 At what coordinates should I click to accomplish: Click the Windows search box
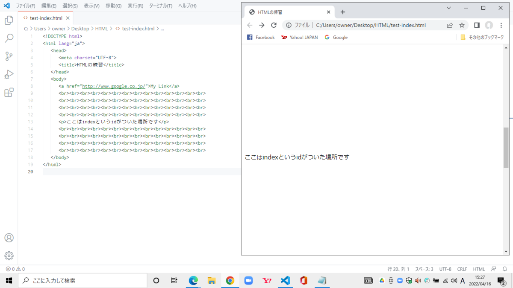click(x=83, y=280)
